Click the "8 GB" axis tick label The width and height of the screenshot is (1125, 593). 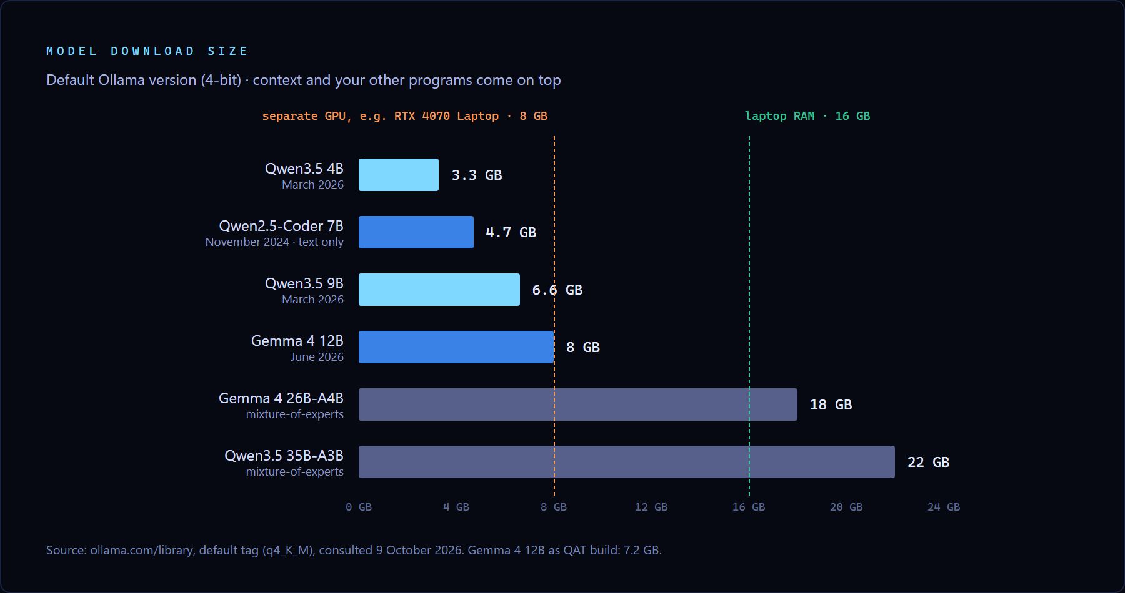554,507
